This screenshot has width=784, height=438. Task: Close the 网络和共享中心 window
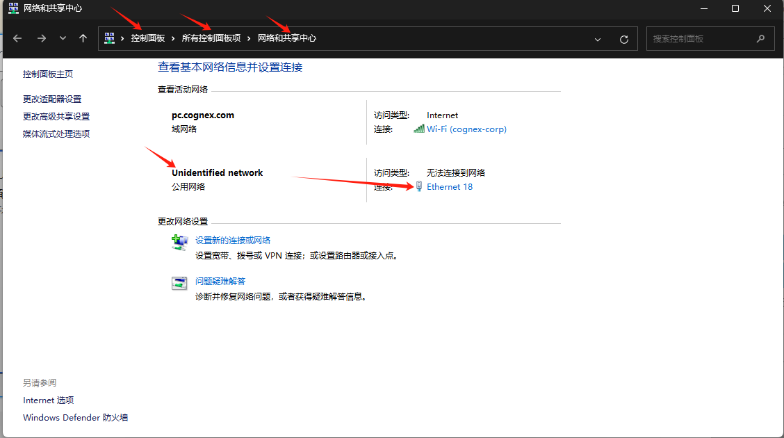[x=767, y=8]
